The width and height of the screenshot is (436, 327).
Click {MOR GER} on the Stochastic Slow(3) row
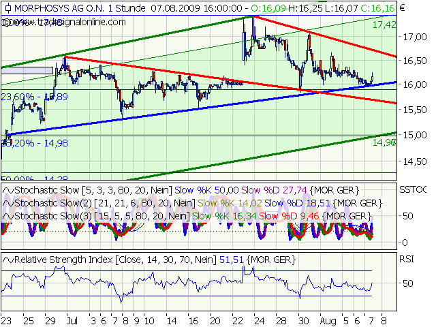347,217
